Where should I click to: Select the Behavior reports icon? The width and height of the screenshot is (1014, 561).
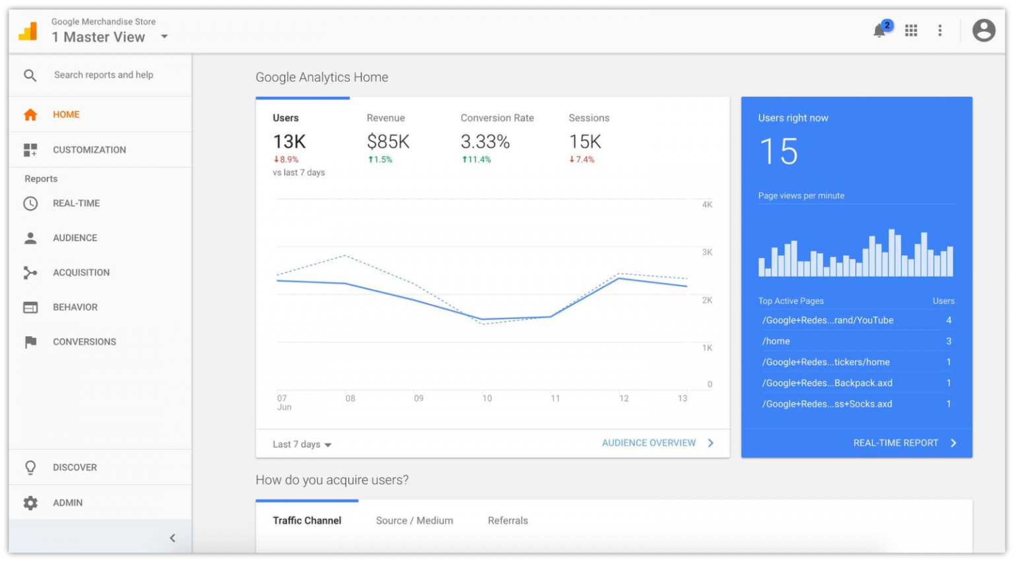click(x=30, y=307)
